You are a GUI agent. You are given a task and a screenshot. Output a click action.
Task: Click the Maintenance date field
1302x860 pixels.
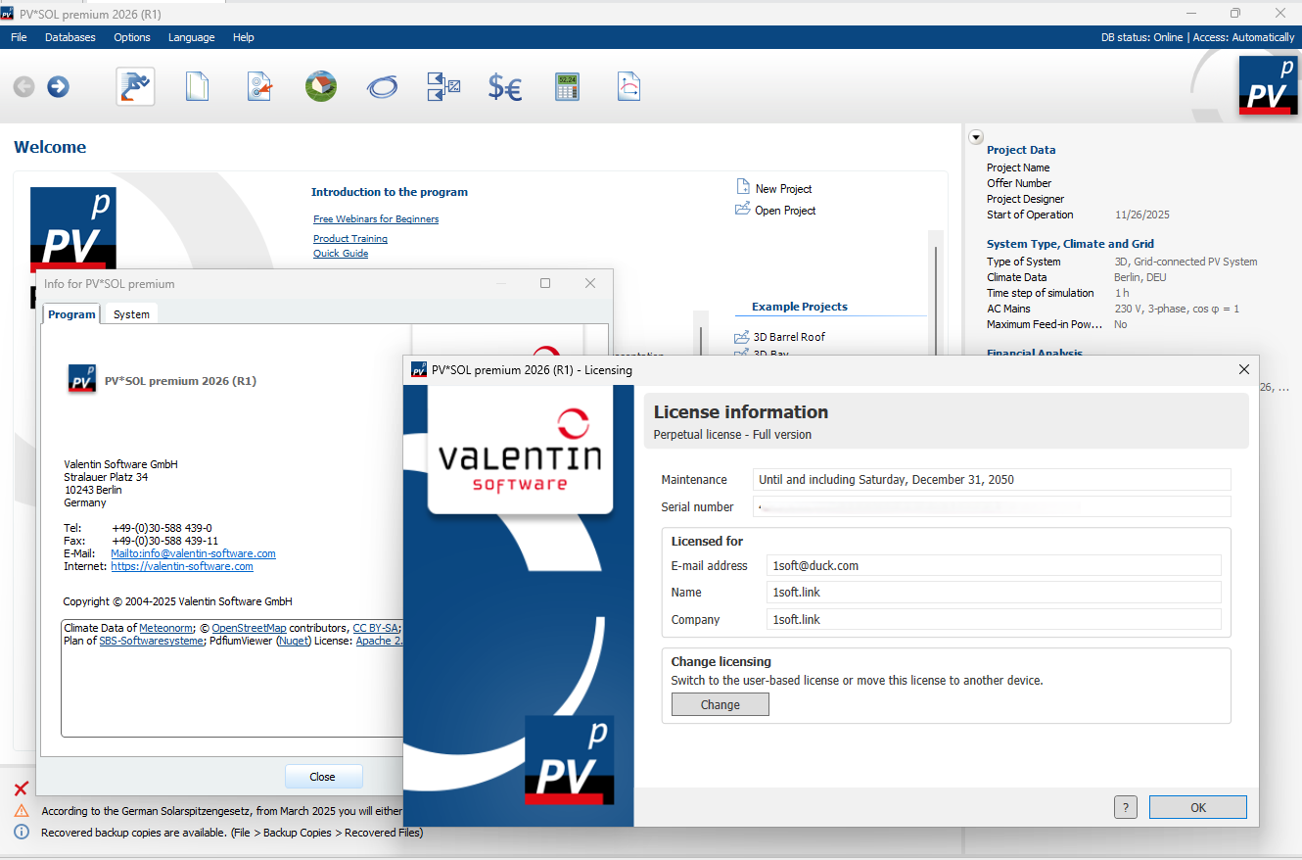pyautogui.click(x=992, y=480)
